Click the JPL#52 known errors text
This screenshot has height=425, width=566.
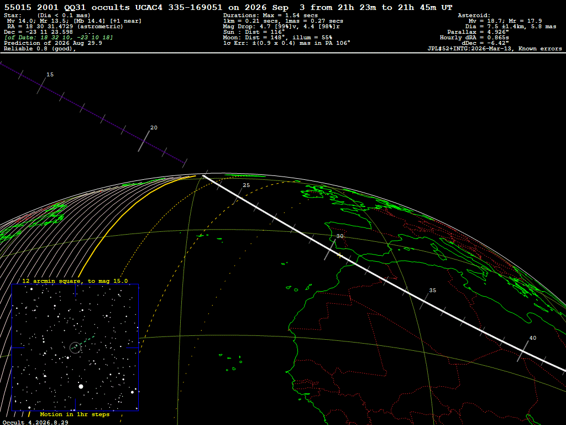tap(495, 49)
